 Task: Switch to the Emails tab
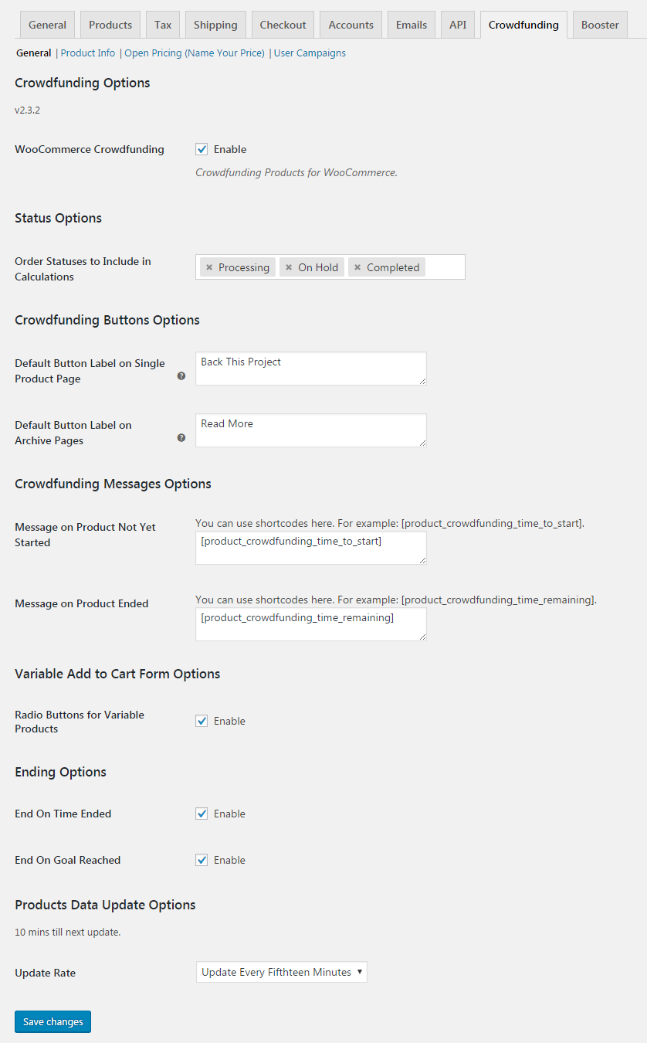(412, 25)
